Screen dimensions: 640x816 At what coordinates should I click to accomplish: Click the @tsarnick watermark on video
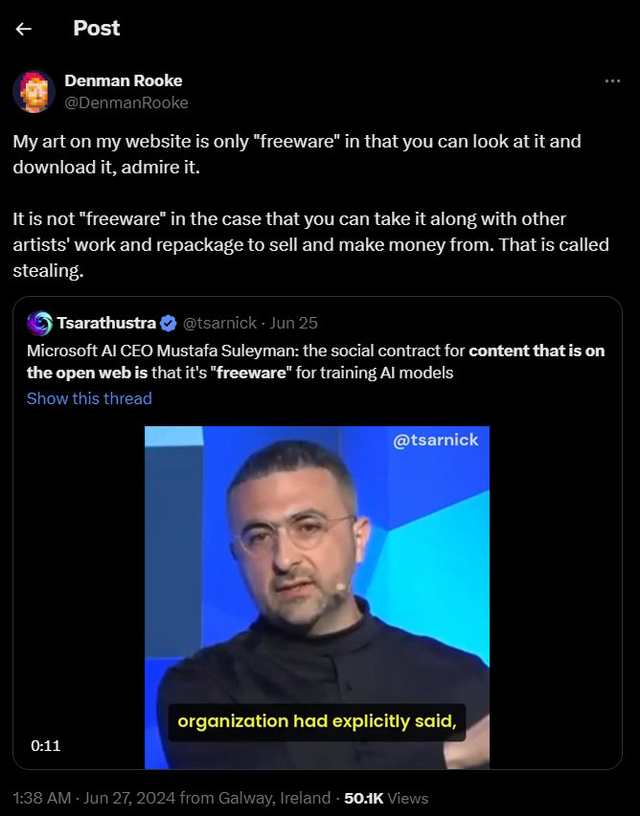click(435, 441)
